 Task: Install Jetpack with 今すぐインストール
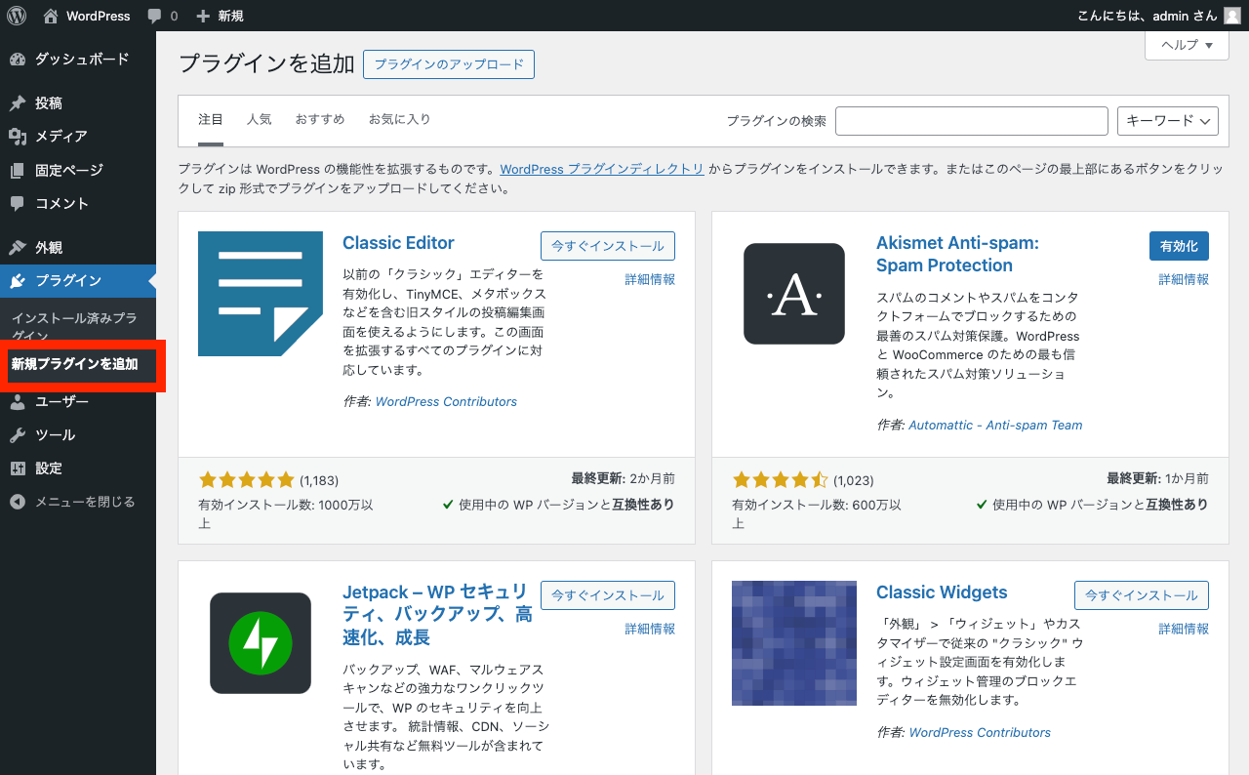[x=608, y=595]
